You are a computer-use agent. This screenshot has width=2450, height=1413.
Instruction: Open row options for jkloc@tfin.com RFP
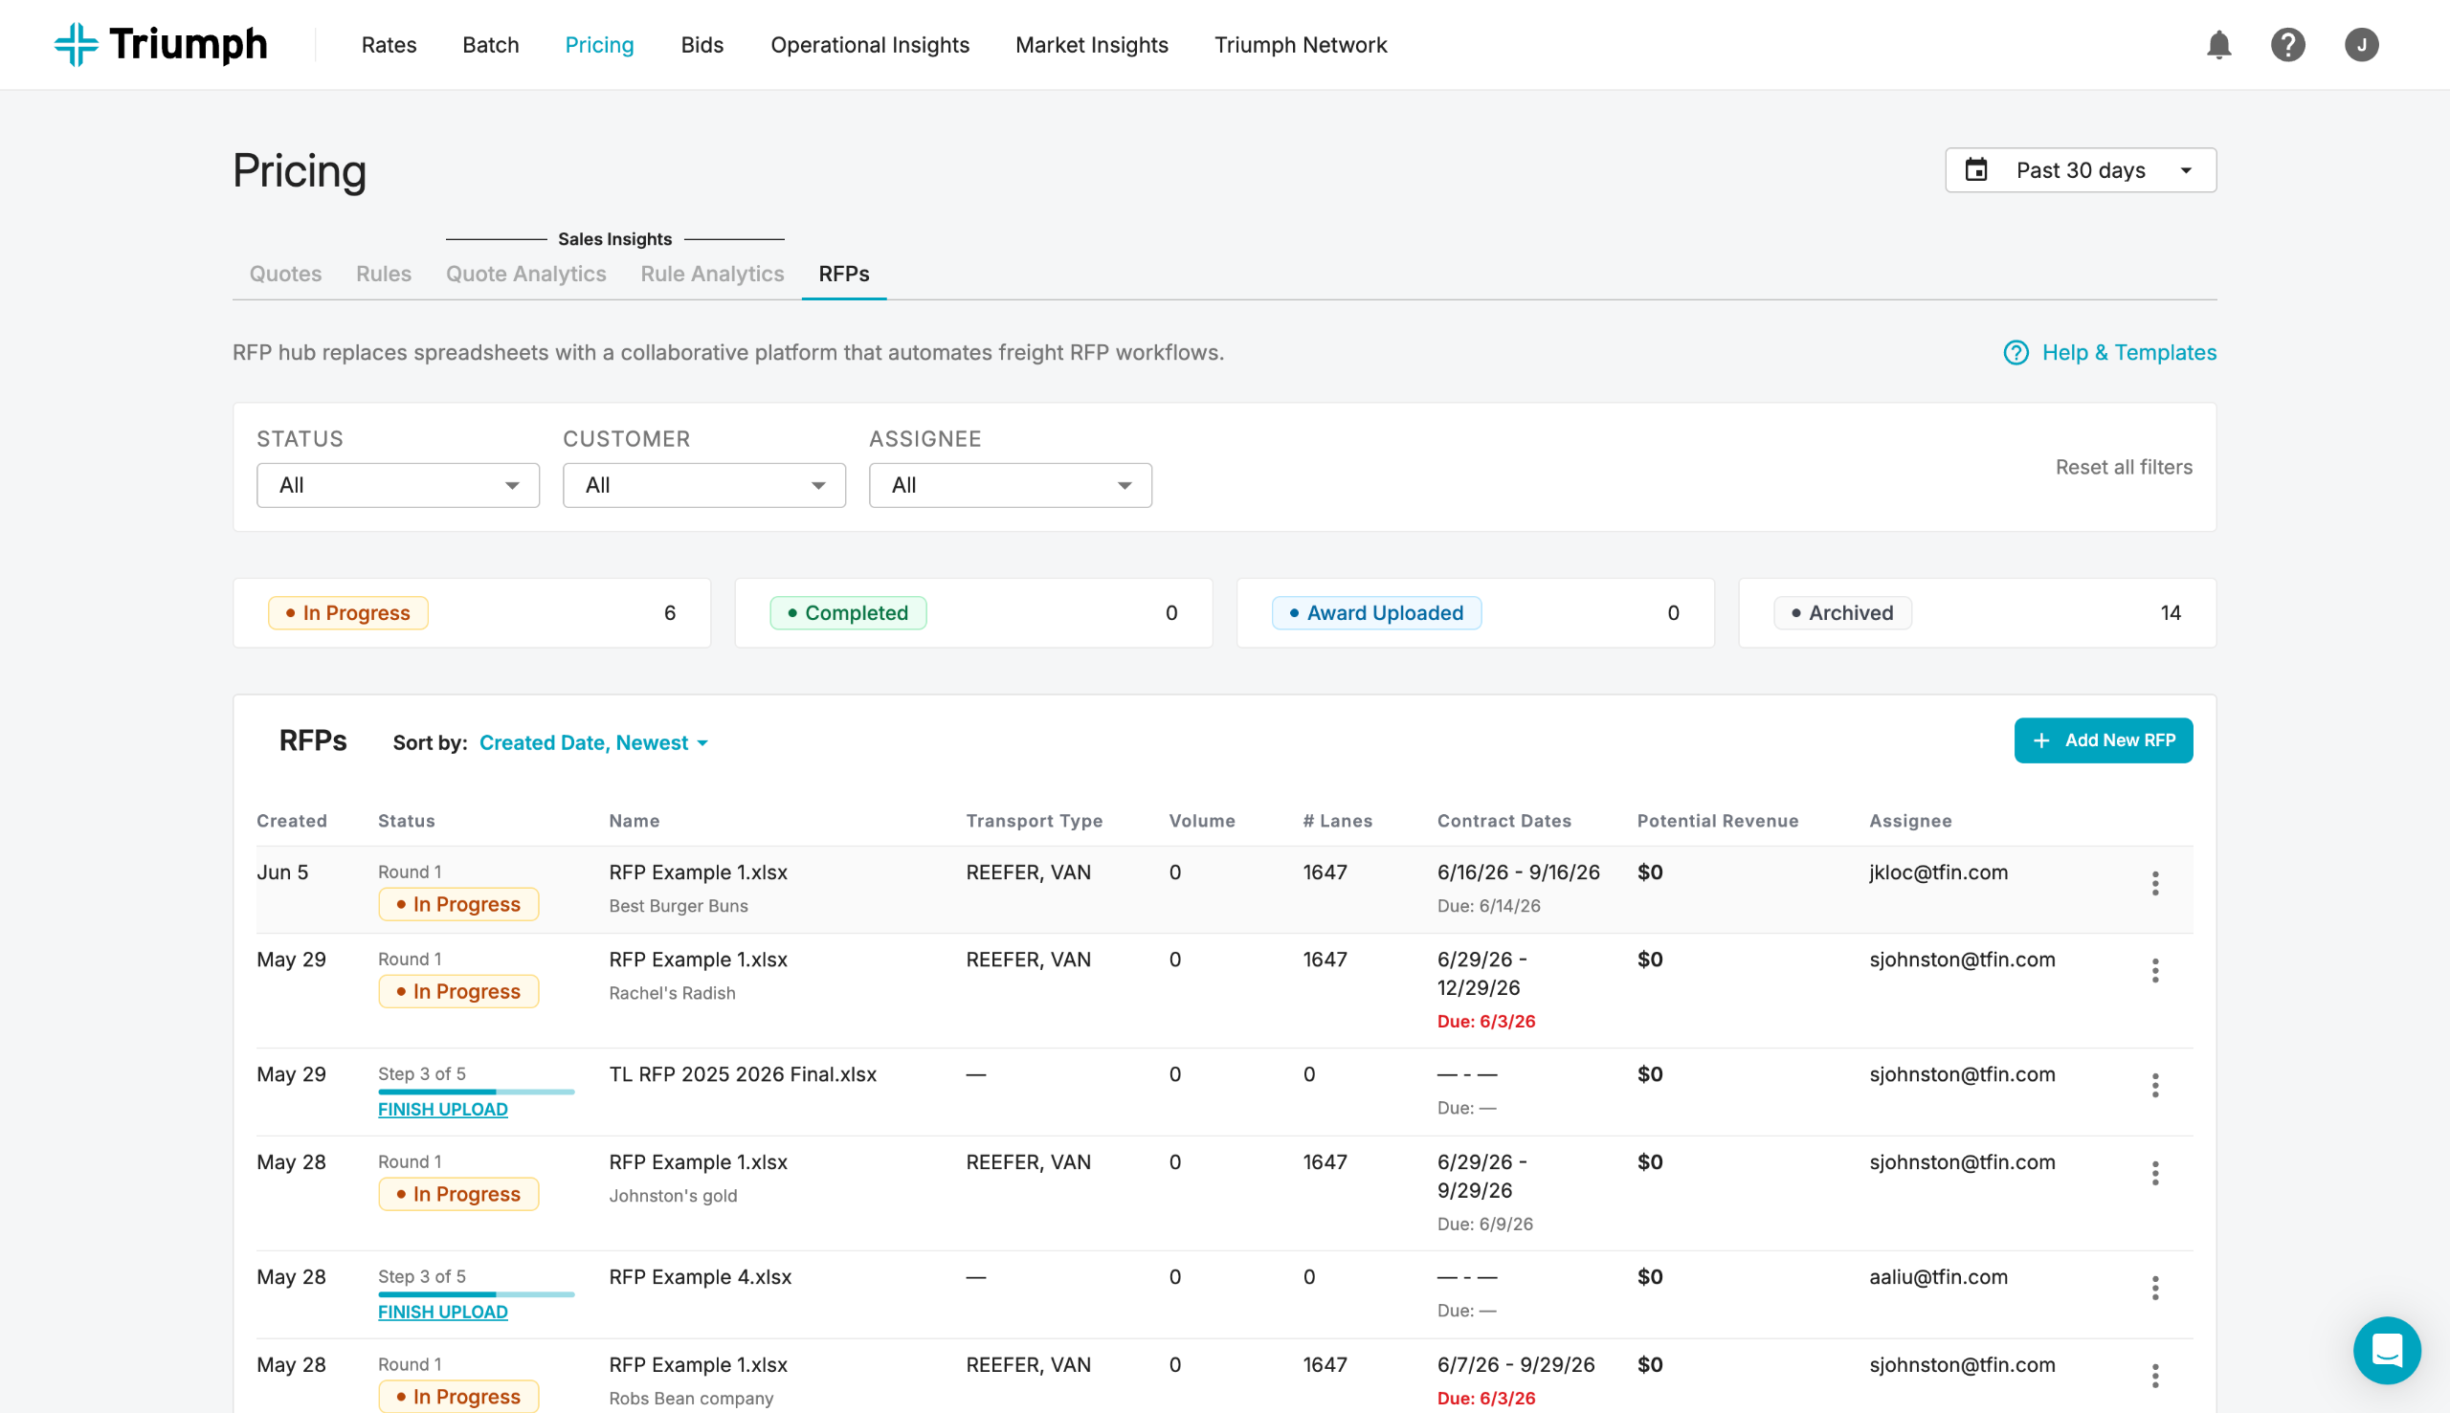(2154, 883)
